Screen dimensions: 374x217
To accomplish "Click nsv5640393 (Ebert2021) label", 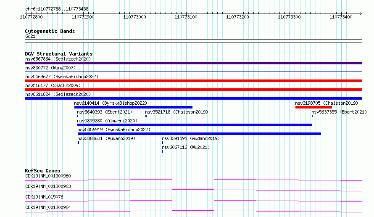I will point(105,112).
